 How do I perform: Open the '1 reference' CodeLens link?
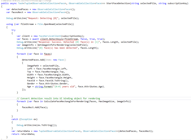pyautogui.click(x=5, y=1)
